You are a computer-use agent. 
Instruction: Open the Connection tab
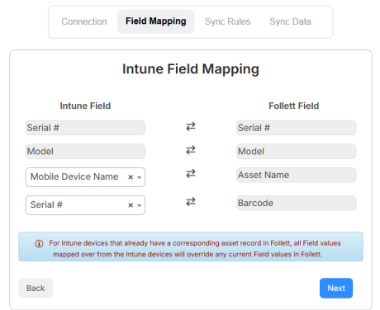84,21
